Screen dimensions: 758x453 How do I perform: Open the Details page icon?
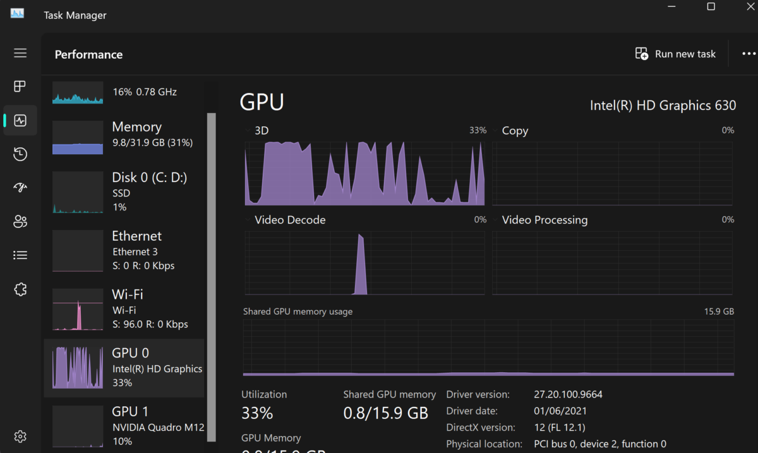[x=20, y=255]
